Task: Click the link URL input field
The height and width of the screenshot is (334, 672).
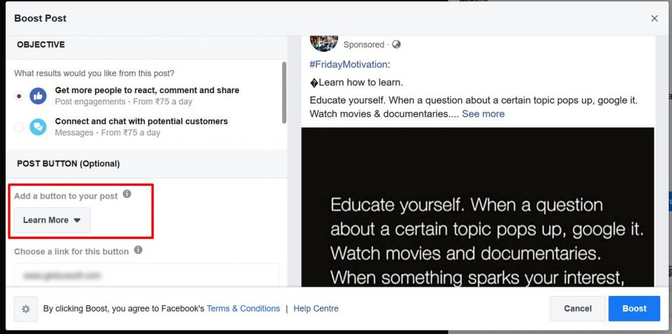Action: tap(146, 275)
